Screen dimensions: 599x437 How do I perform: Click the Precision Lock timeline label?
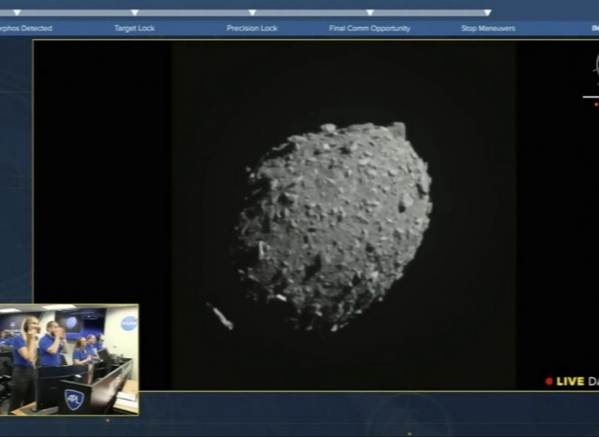coord(252,29)
